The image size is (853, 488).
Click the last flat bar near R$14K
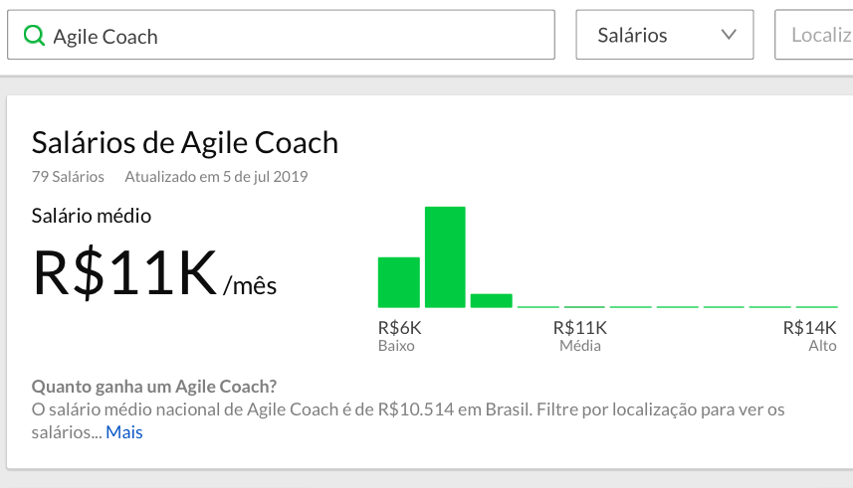pyautogui.click(x=816, y=307)
